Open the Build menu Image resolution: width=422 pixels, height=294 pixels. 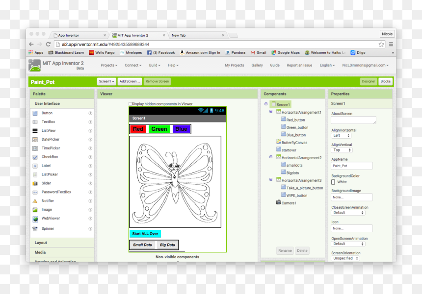click(155, 65)
